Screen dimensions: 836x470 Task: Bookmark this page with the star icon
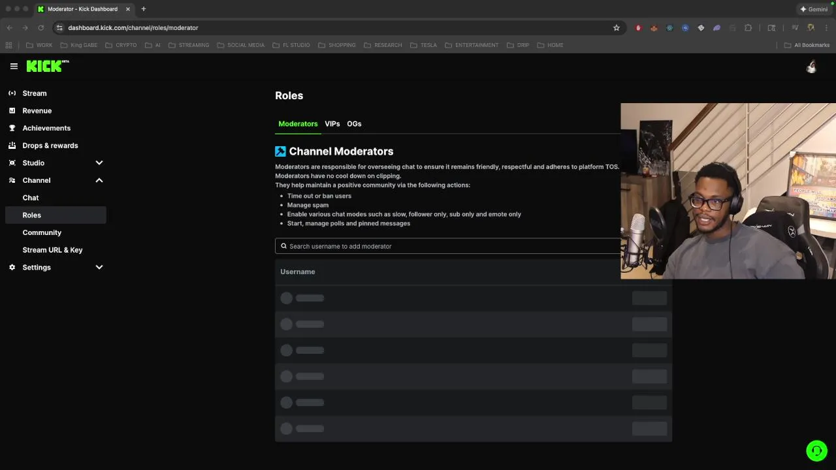[x=616, y=28]
